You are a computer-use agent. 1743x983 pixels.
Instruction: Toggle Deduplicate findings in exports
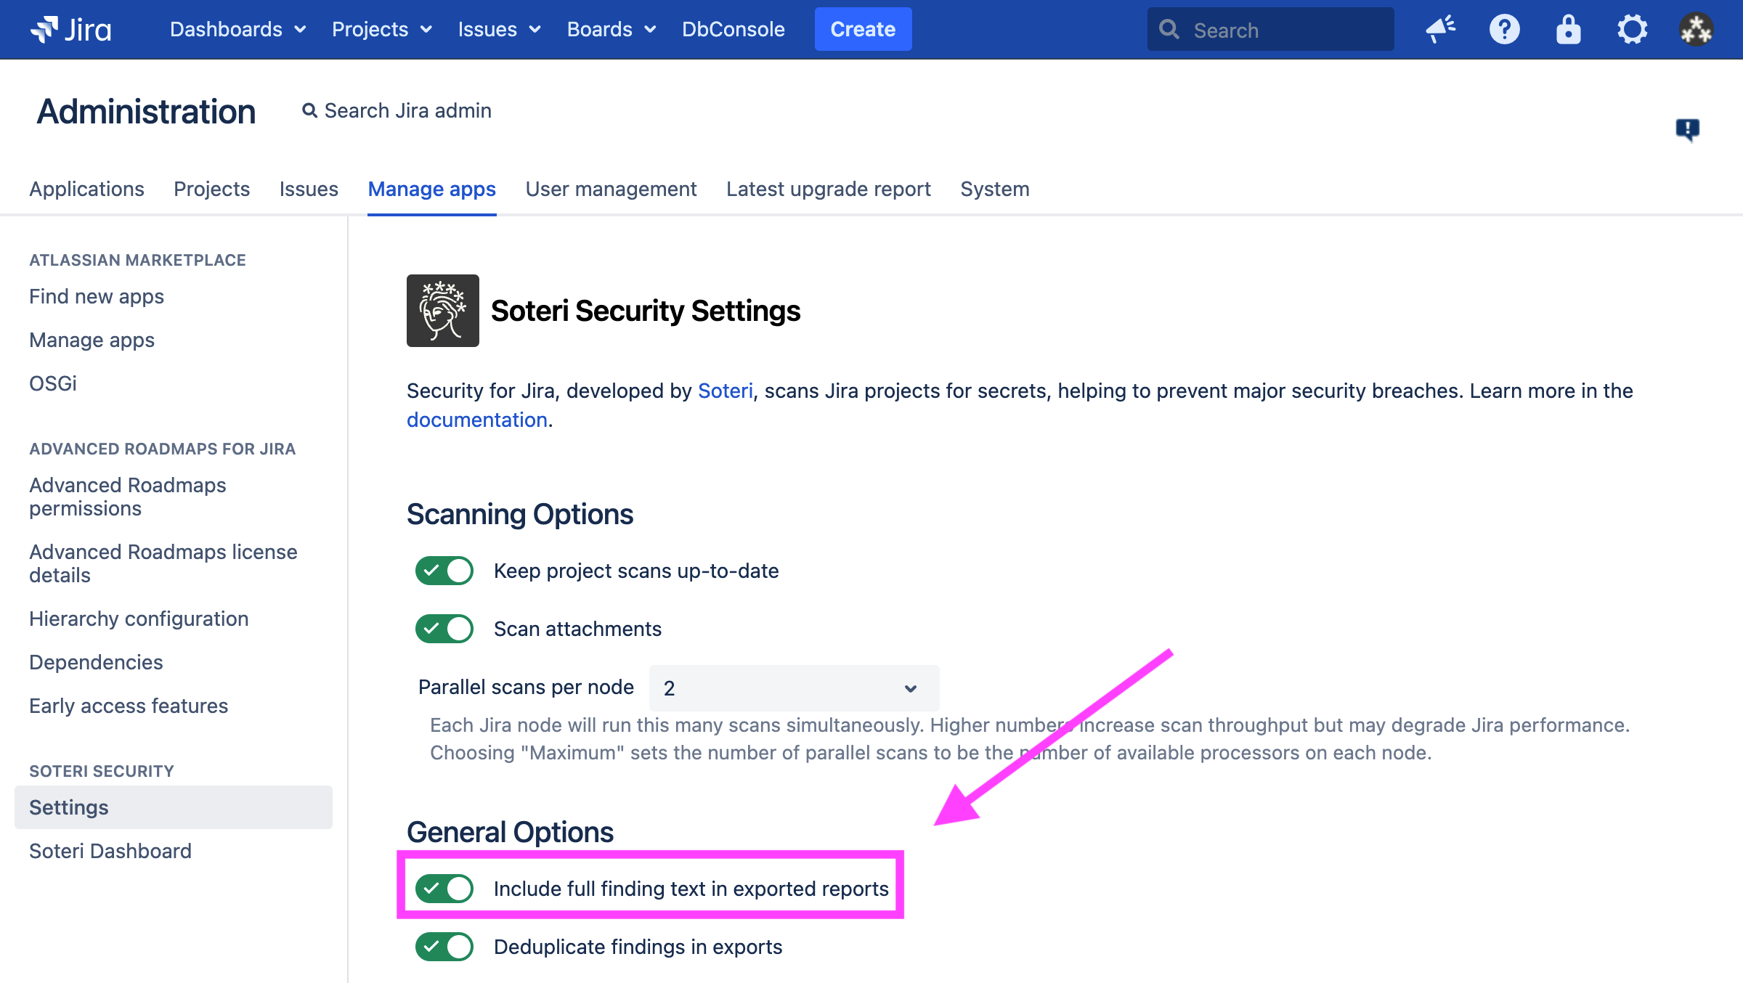click(x=444, y=947)
